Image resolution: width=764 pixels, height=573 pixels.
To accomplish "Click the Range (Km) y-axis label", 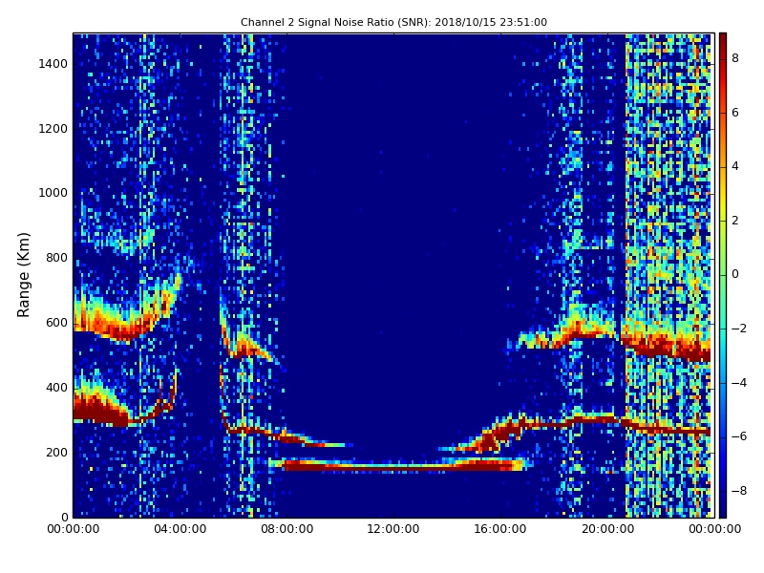I will [x=23, y=275].
